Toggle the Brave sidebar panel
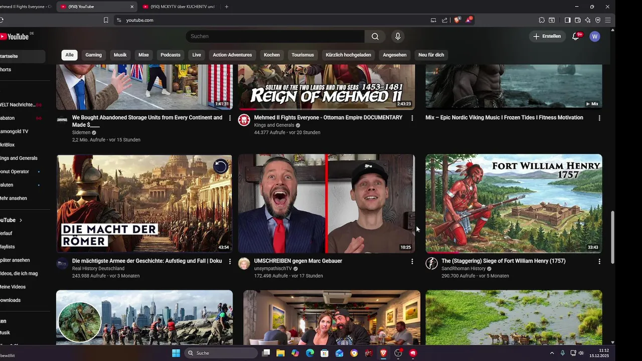 567,20
